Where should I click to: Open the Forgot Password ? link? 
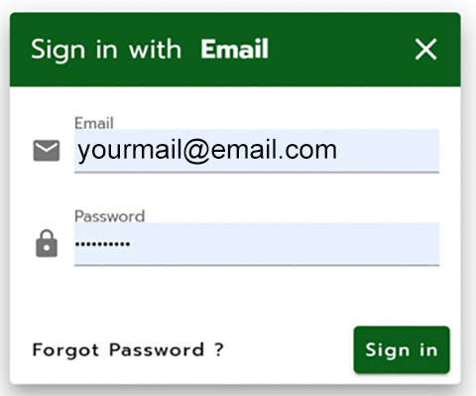pos(128,350)
